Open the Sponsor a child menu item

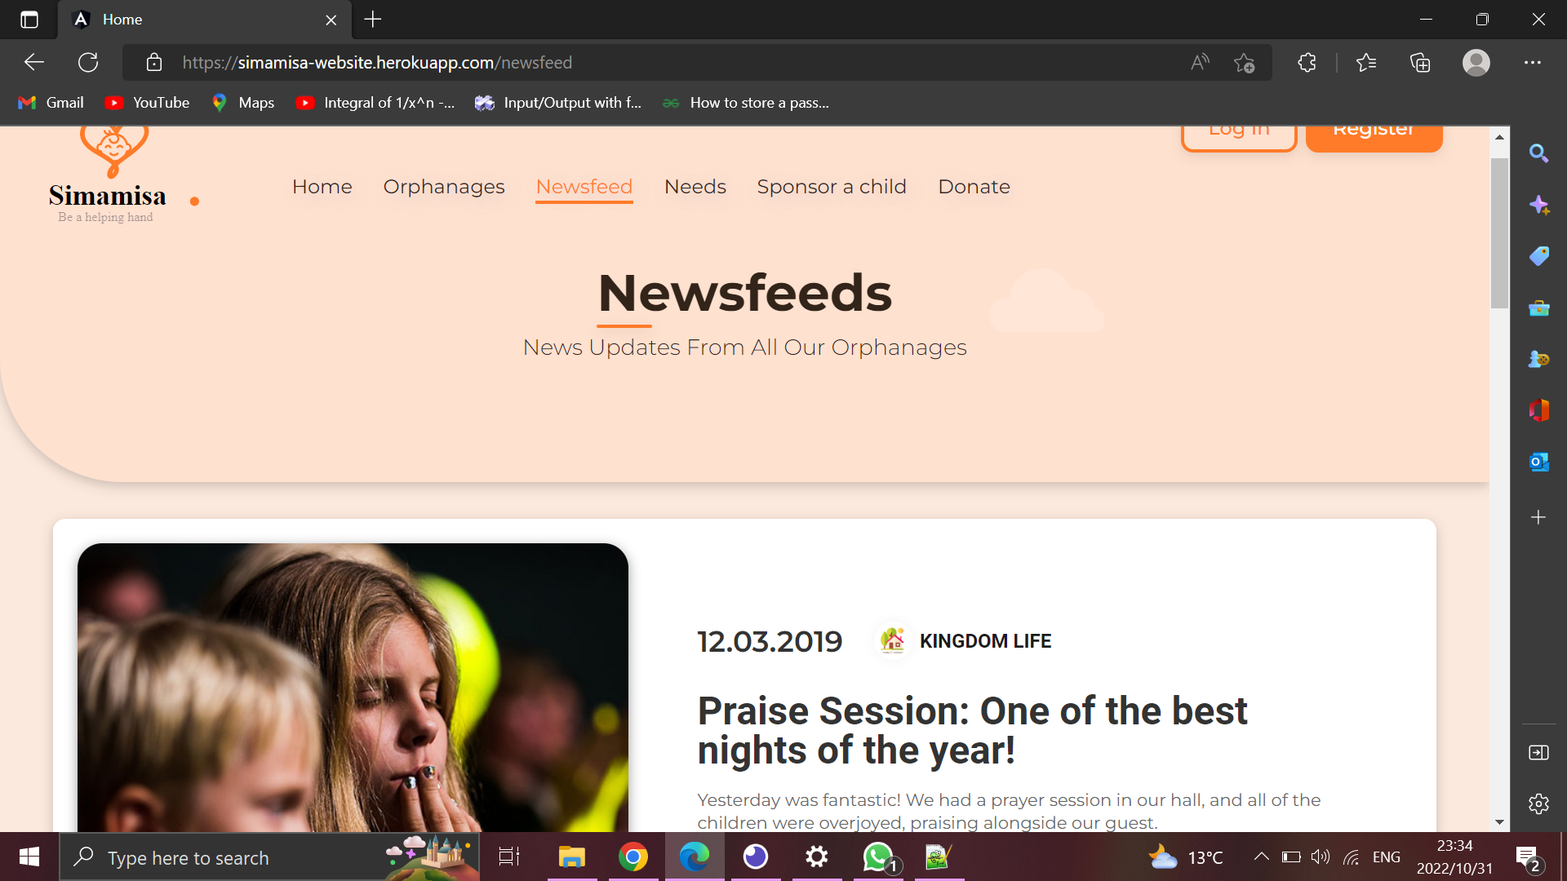(831, 187)
